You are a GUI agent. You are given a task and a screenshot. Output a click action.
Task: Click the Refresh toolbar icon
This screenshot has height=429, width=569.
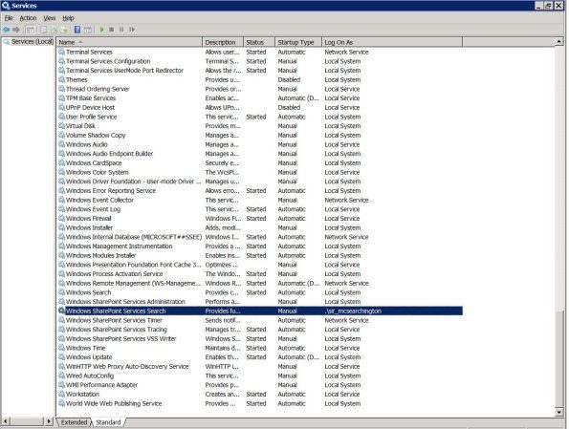55,30
